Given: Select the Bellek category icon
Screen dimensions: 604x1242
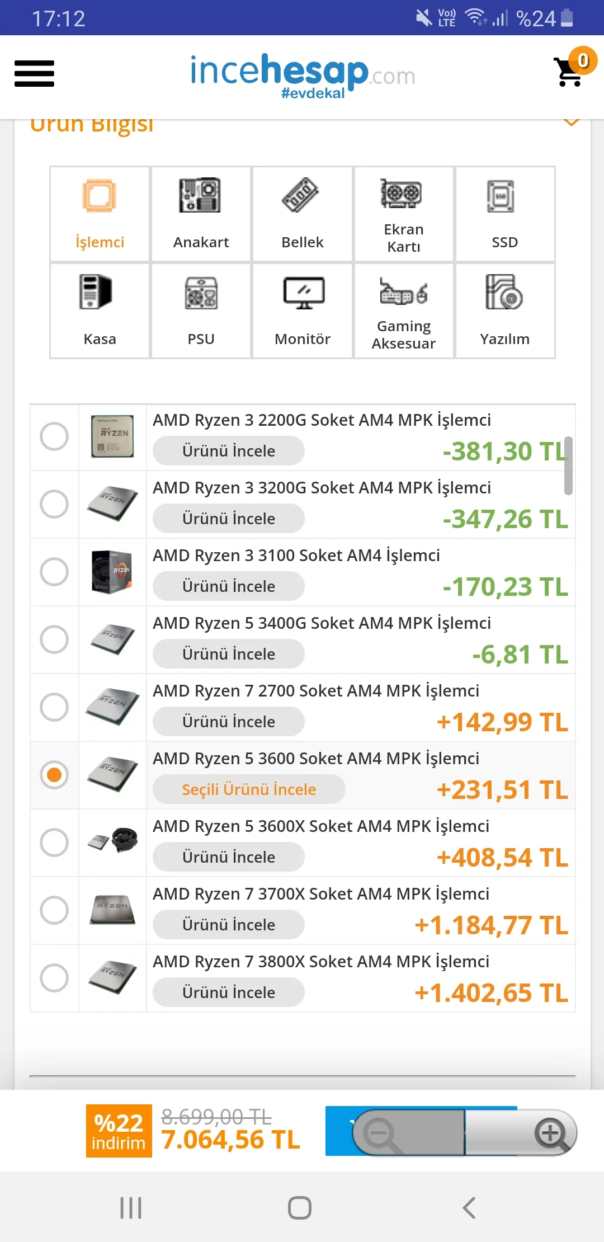Looking at the screenshot, I should pos(302,214).
